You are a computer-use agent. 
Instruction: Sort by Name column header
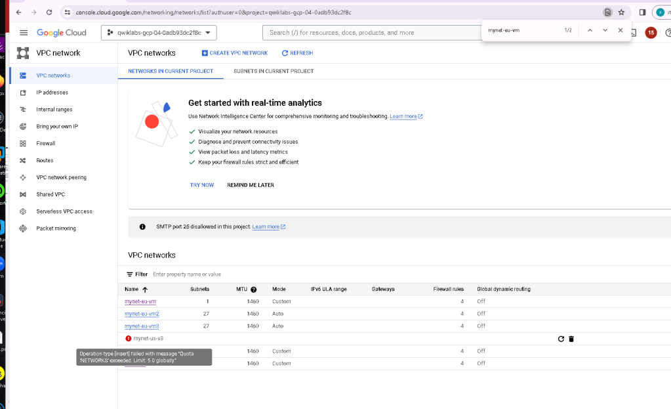click(x=136, y=290)
